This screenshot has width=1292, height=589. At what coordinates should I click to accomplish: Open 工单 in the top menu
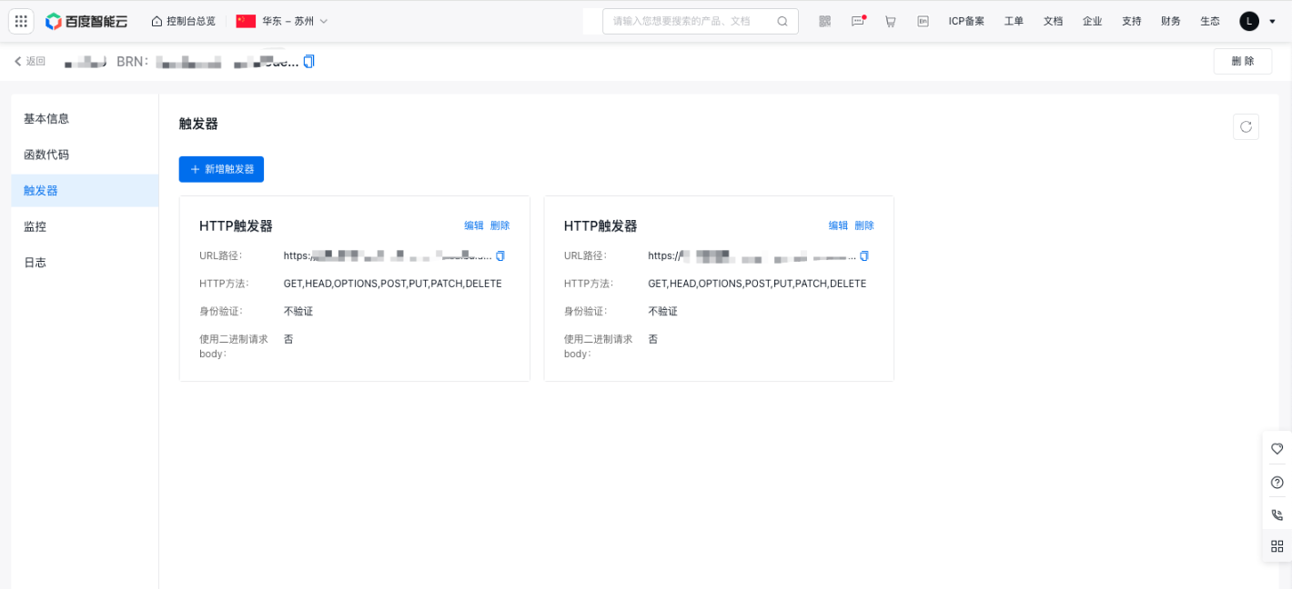tap(1014, 21)
